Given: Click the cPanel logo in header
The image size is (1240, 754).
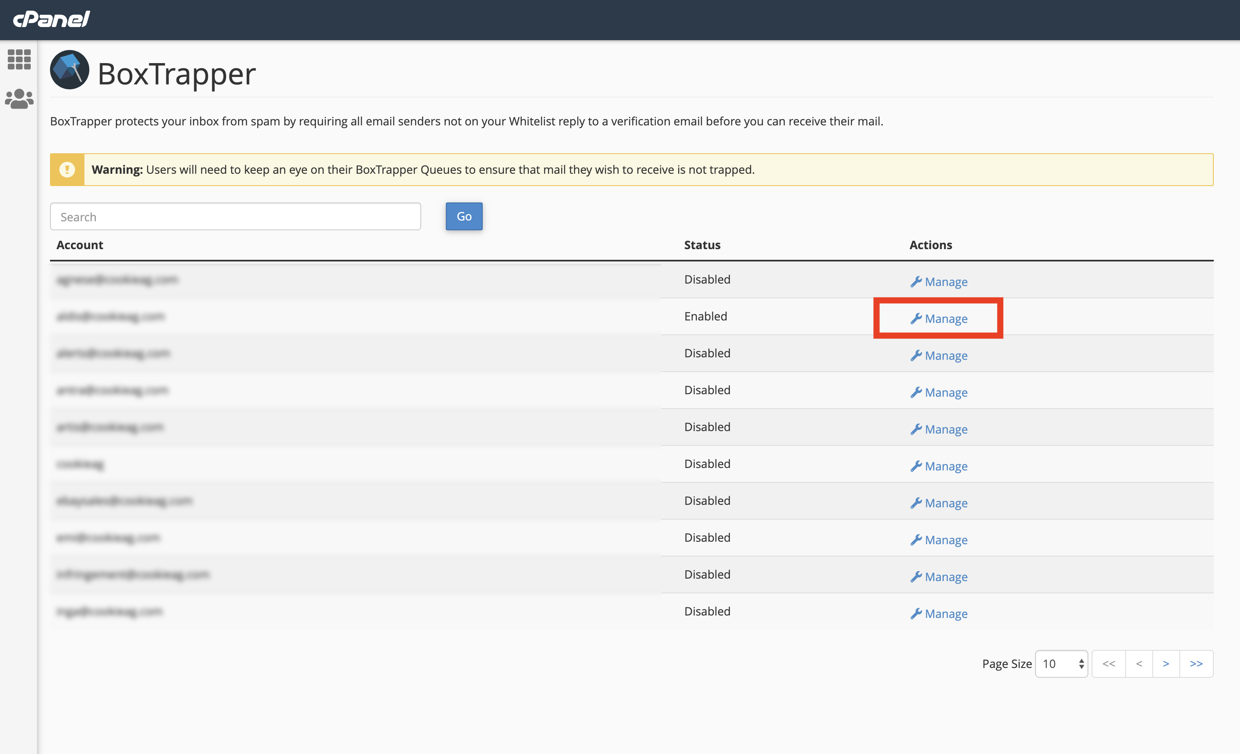Looking at the screenshot, I should pyautogui.click(x=51, y=19).
